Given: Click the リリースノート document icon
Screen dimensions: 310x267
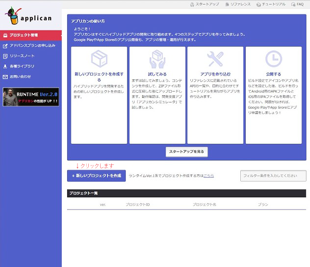Looking at the screenshot, I should pos(5,56).
